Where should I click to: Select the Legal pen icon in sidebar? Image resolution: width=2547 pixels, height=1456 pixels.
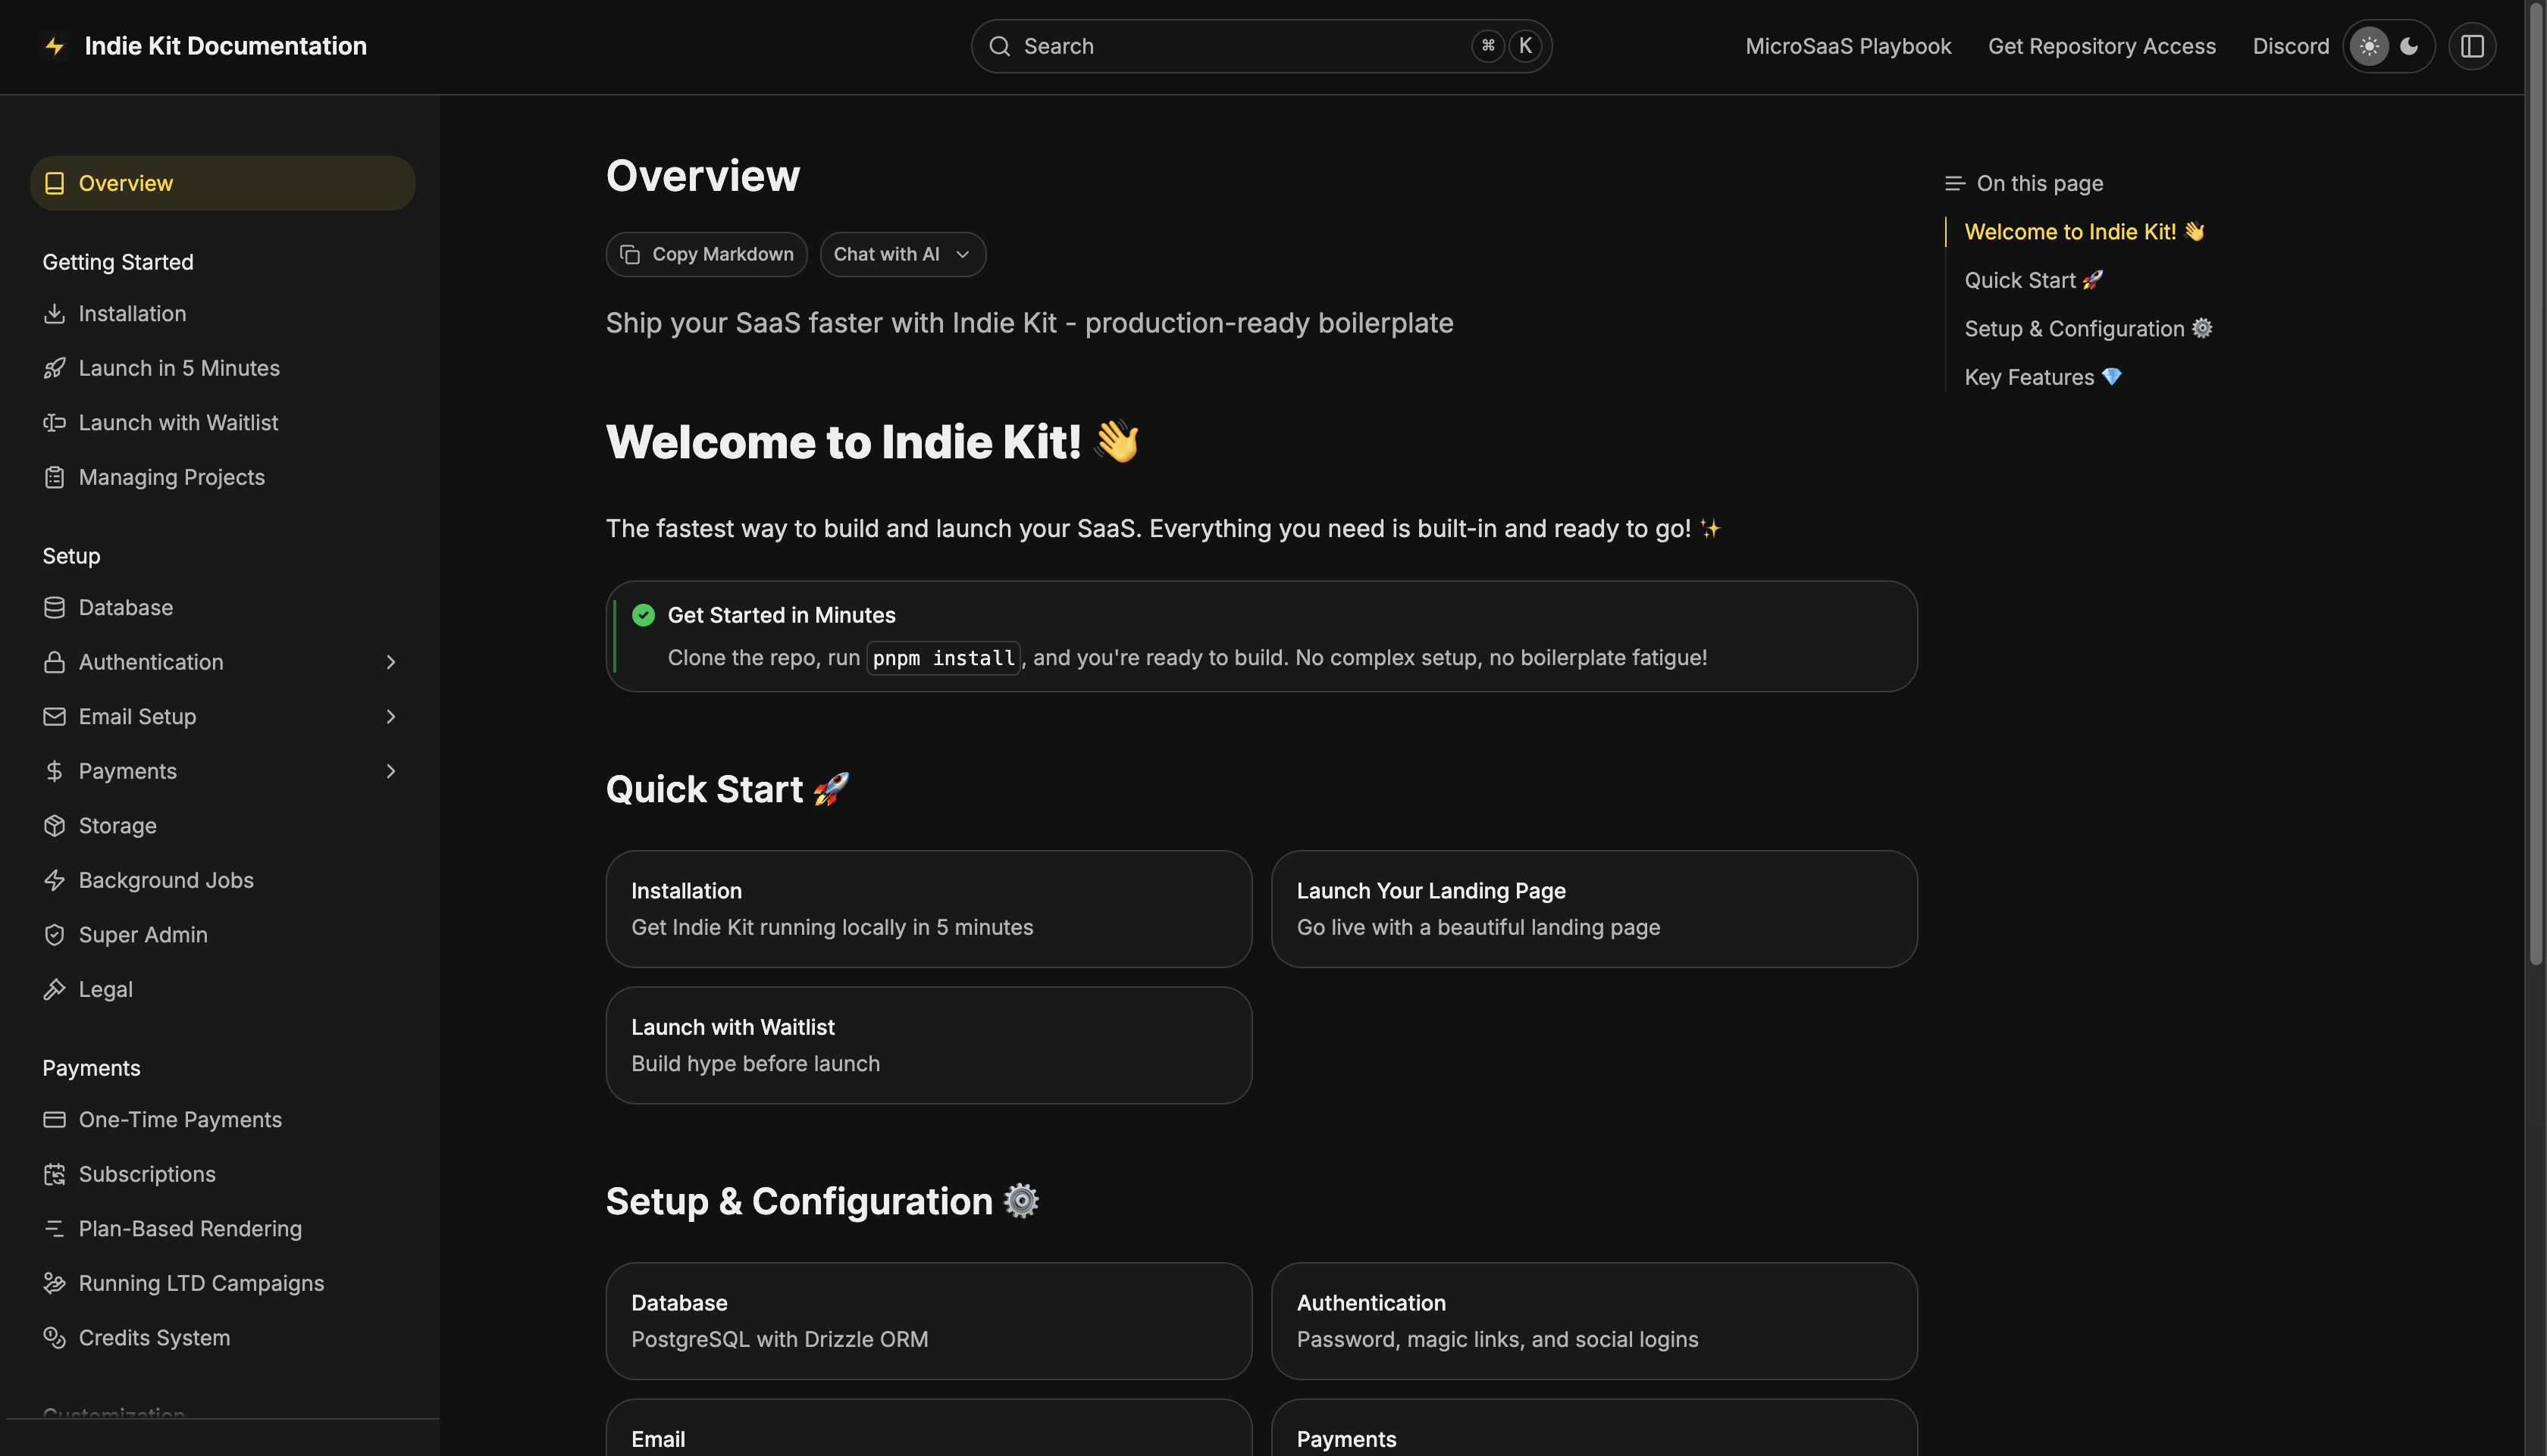55,989
